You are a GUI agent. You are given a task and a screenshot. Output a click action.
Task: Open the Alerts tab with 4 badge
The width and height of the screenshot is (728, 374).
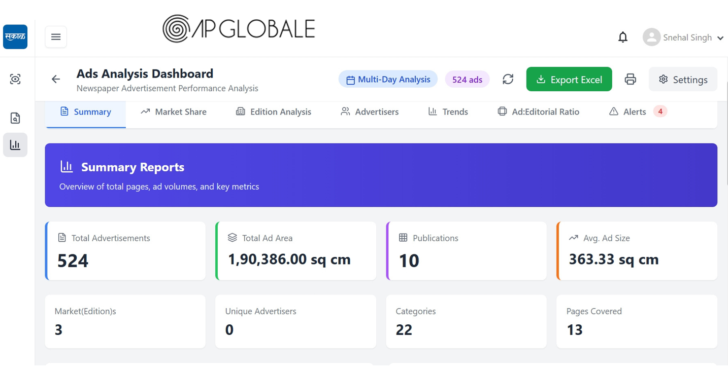pos(637,112)
